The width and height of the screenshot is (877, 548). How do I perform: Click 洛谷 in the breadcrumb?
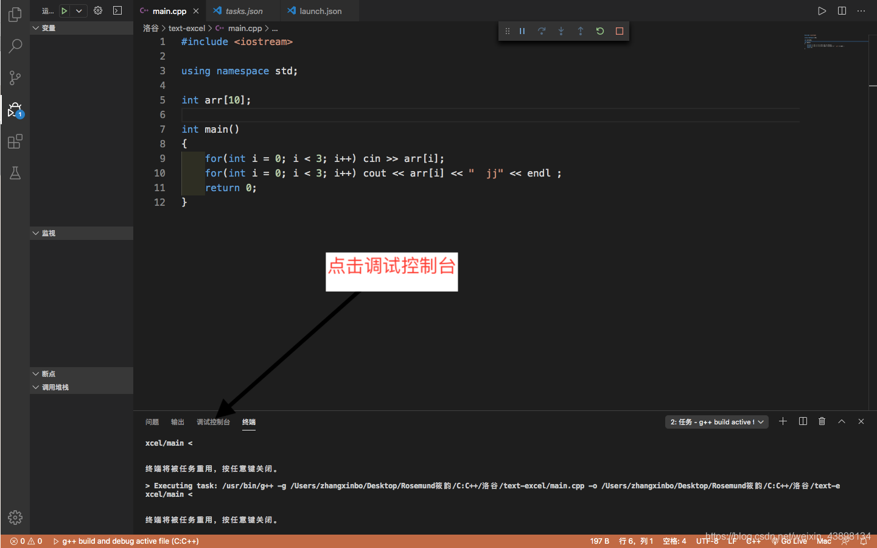coord(151,28)
